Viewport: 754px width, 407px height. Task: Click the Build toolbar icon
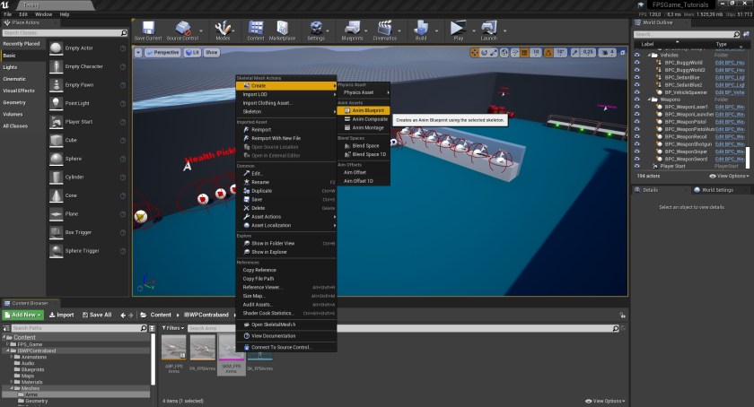(421, 29)
